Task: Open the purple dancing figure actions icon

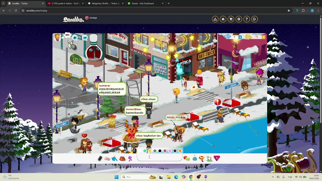Action: click(130, 158)
